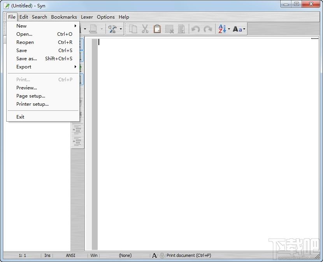Choose 'Save as...' from the File menu

tap(27, 59)
